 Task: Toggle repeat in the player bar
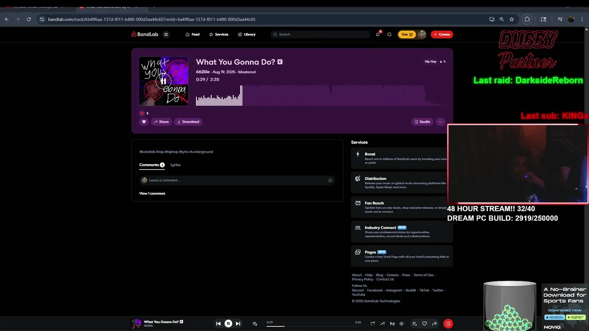tap(373, 324)
